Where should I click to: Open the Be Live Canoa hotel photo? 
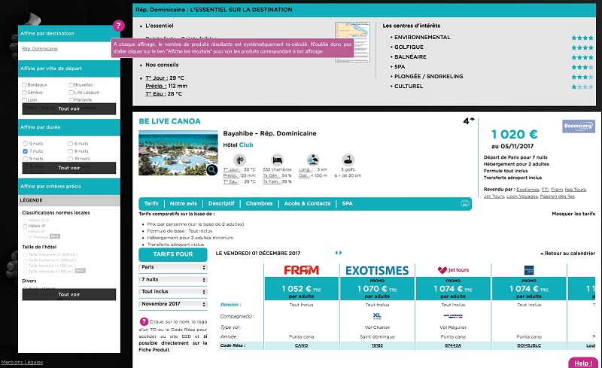[178, 153]
